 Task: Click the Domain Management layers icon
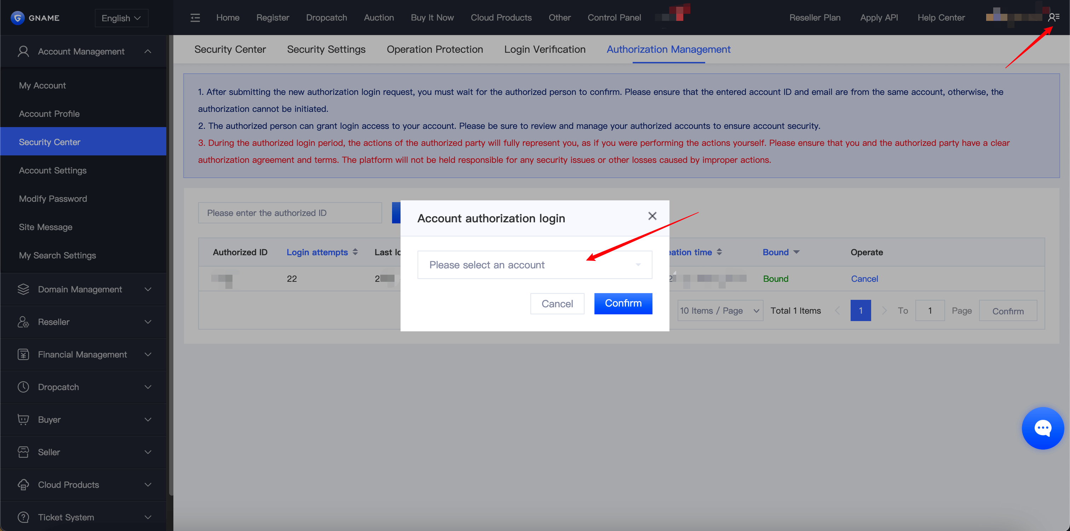23,289
